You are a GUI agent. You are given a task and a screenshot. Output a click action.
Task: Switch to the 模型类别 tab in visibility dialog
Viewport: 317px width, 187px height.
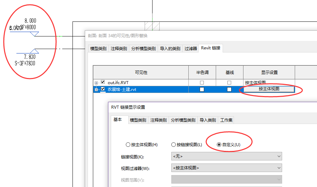point(98,48)
